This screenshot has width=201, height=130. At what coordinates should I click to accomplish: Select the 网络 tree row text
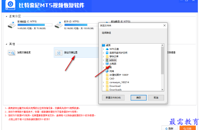[x=112, y=71]
